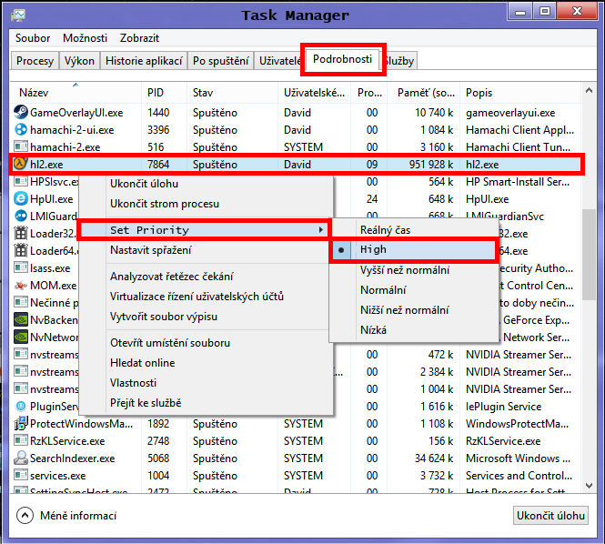Click the hamachi-2.exe process icon
The image size is (605, 544).
(20, 147)
